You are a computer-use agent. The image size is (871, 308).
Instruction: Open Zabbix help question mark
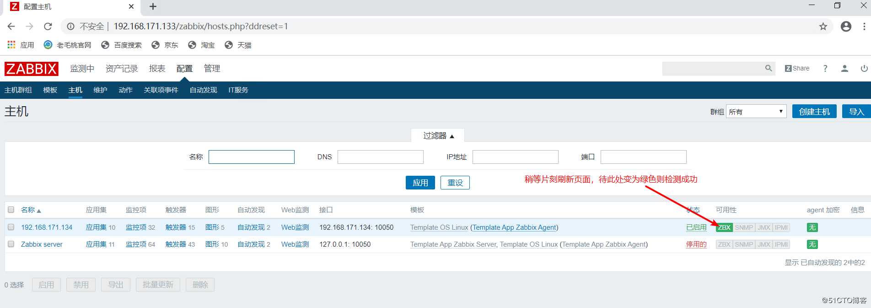[825, 68]
